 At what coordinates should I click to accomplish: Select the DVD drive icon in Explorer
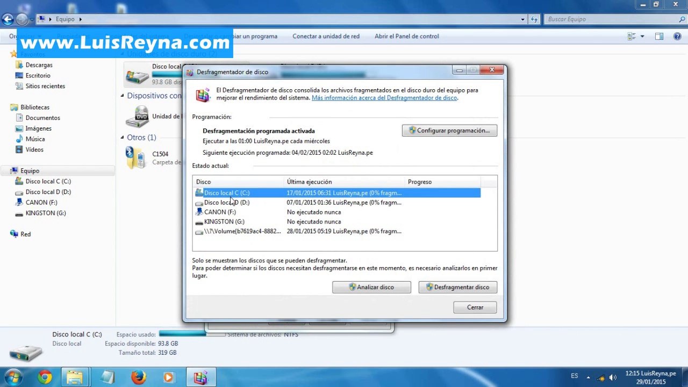(137, 116)
